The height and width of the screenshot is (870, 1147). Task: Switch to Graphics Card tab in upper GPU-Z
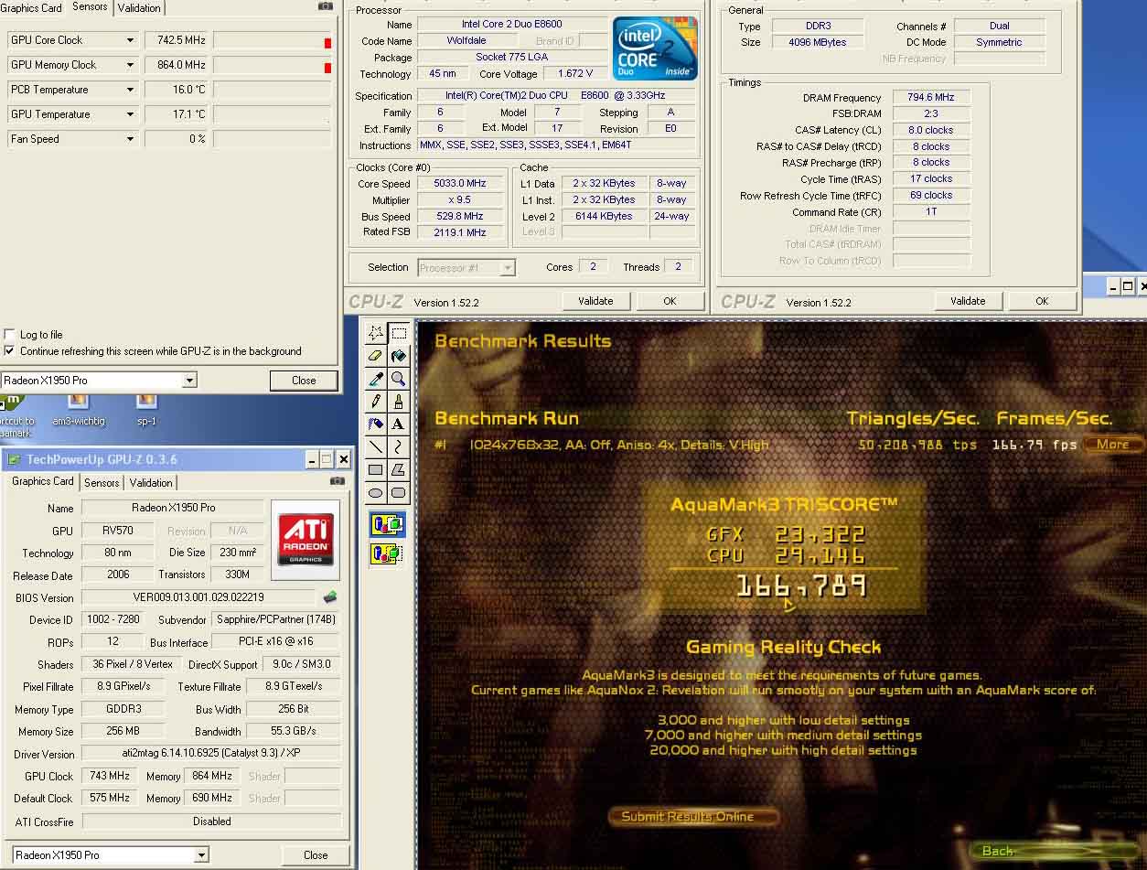coord(31,7)
